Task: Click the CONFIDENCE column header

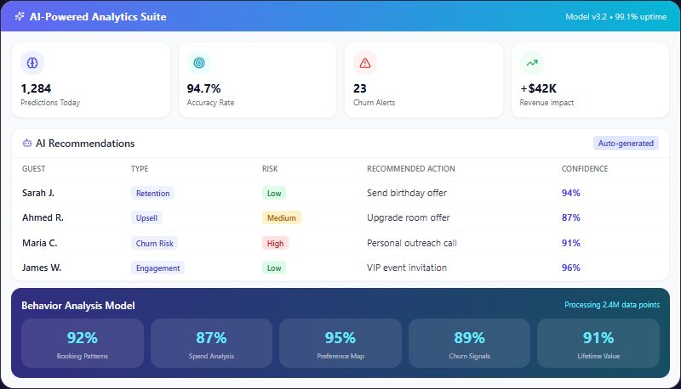Action: point(585,169)
